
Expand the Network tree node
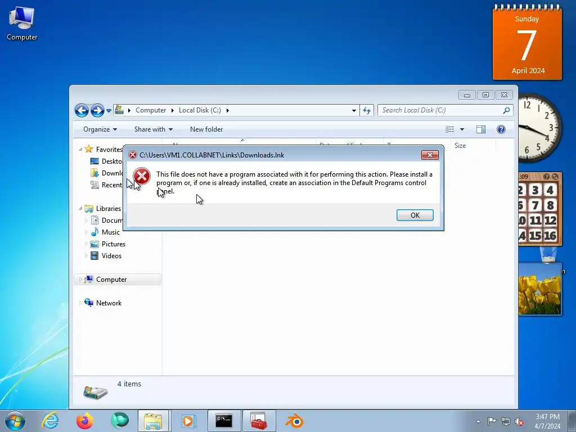(80, 303)
